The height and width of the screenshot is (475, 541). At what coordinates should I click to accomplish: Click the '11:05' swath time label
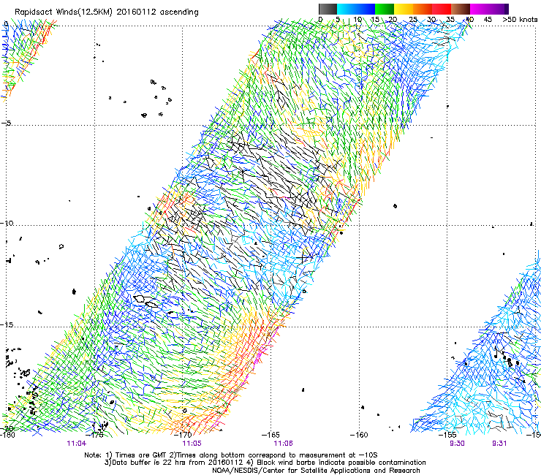[x=192, y=444]
